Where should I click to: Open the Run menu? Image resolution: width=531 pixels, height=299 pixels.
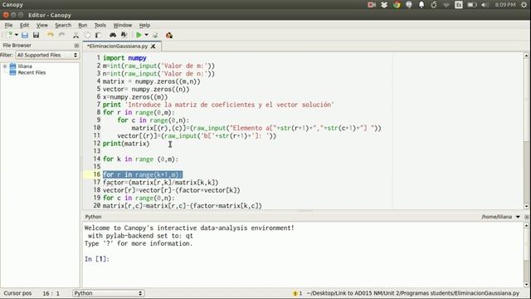83,25
